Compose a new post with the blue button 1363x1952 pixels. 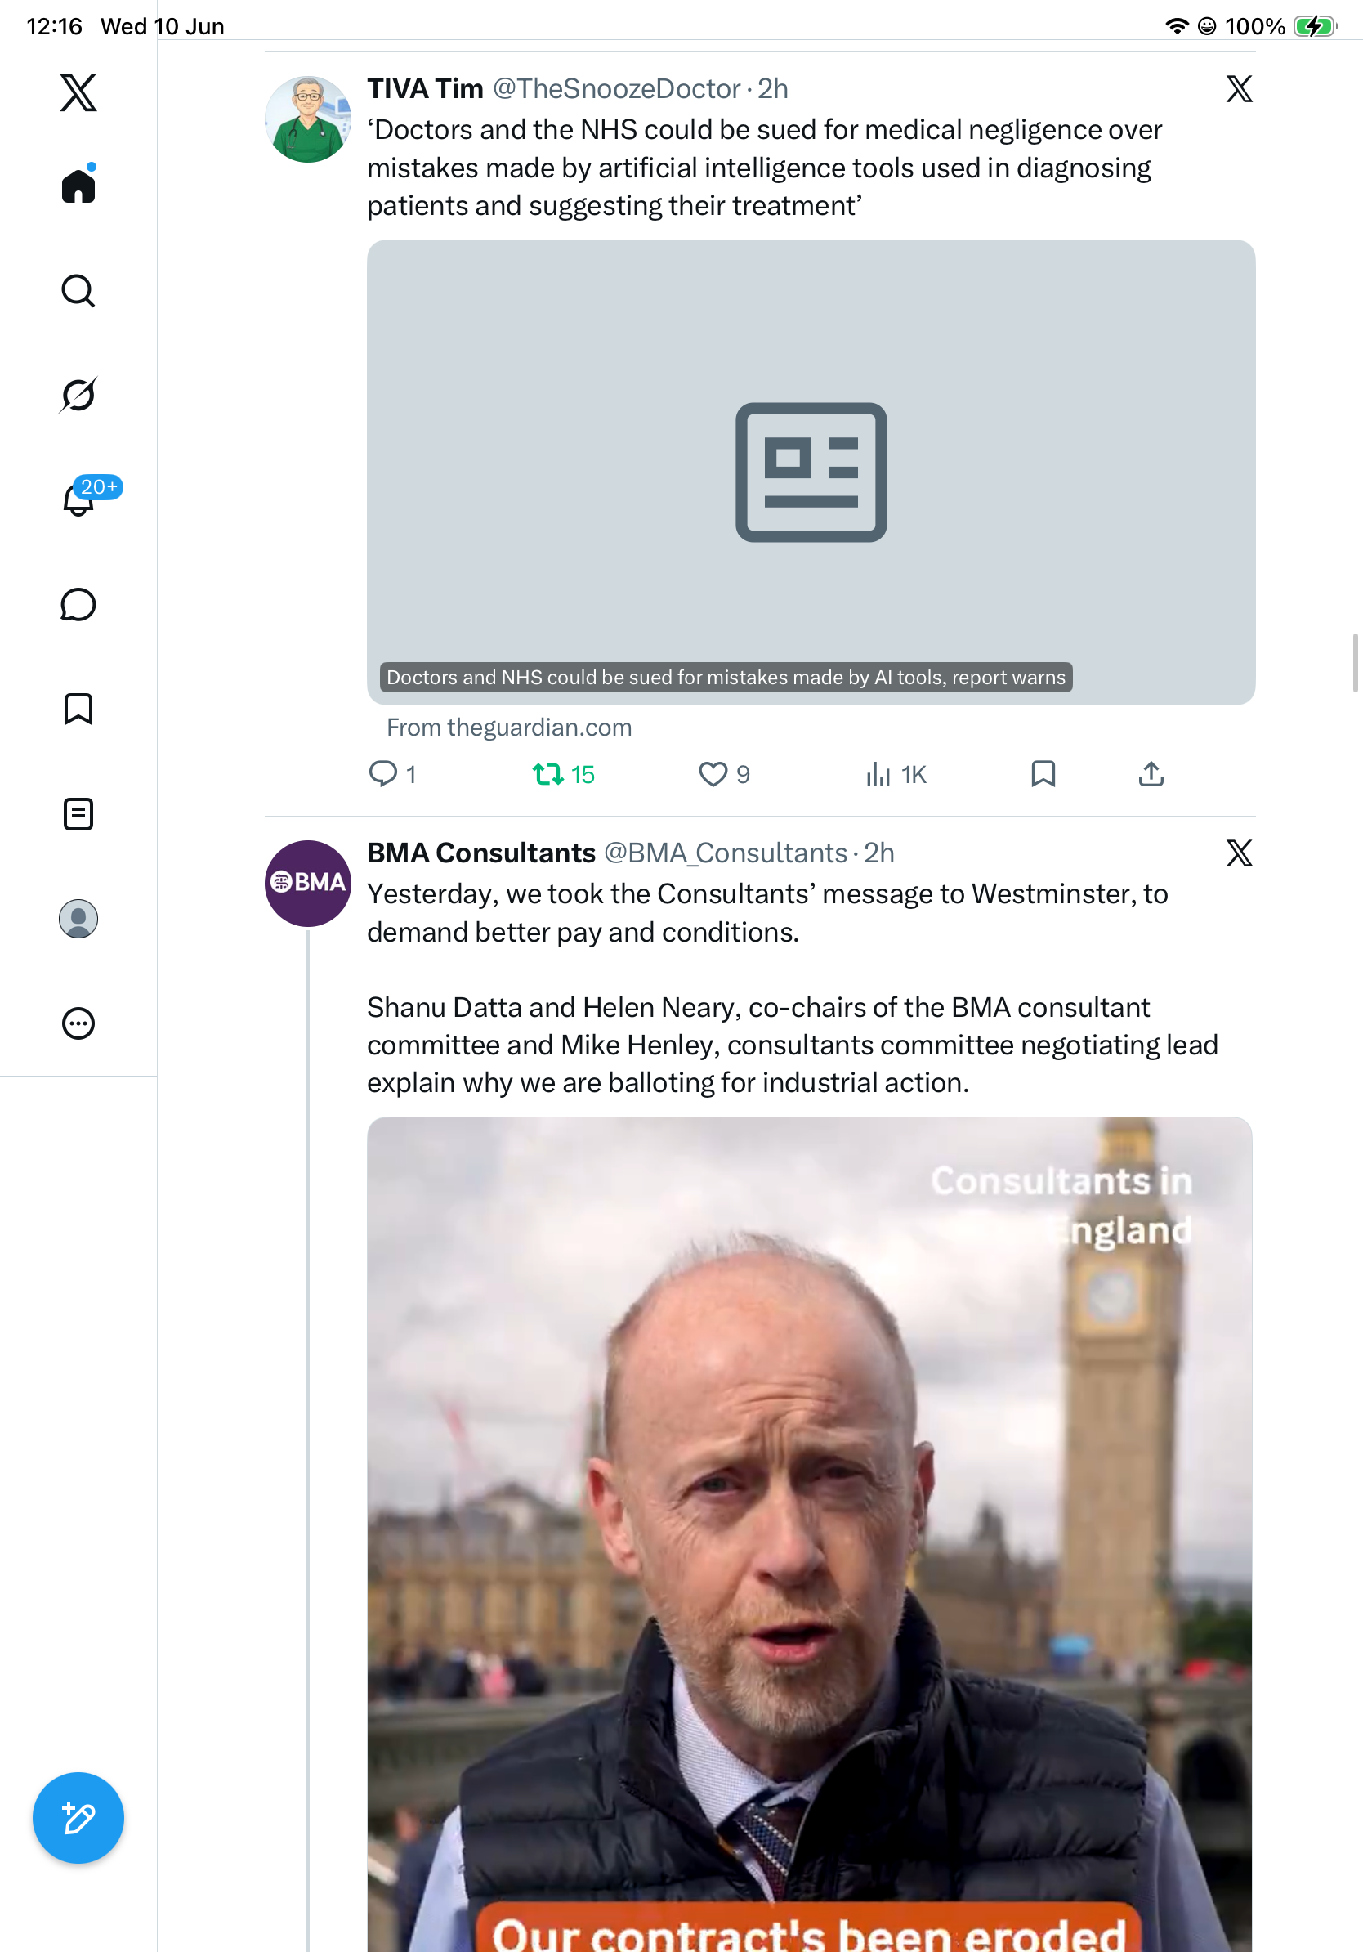pos(78,1818)
